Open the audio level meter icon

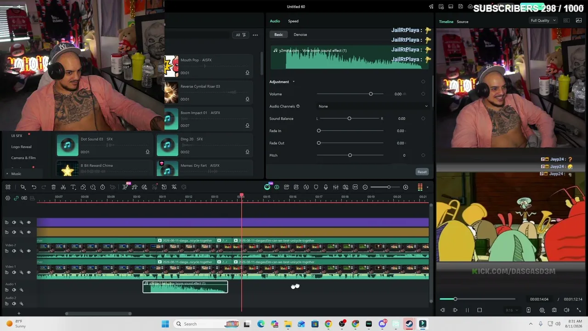click(x=420, y=187)
